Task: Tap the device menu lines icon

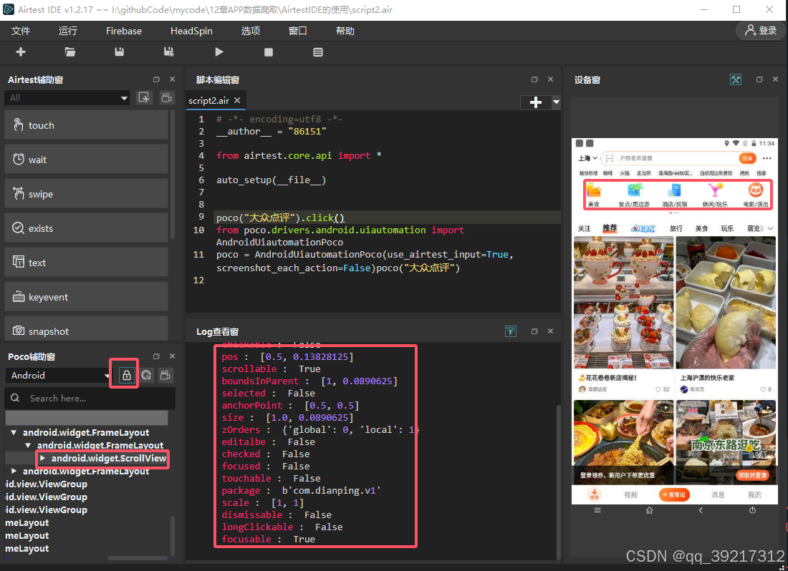Action: click(597, 510)
